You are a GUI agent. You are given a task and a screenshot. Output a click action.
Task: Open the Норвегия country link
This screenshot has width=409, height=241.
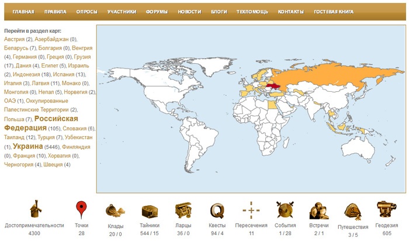coord(75,92)
